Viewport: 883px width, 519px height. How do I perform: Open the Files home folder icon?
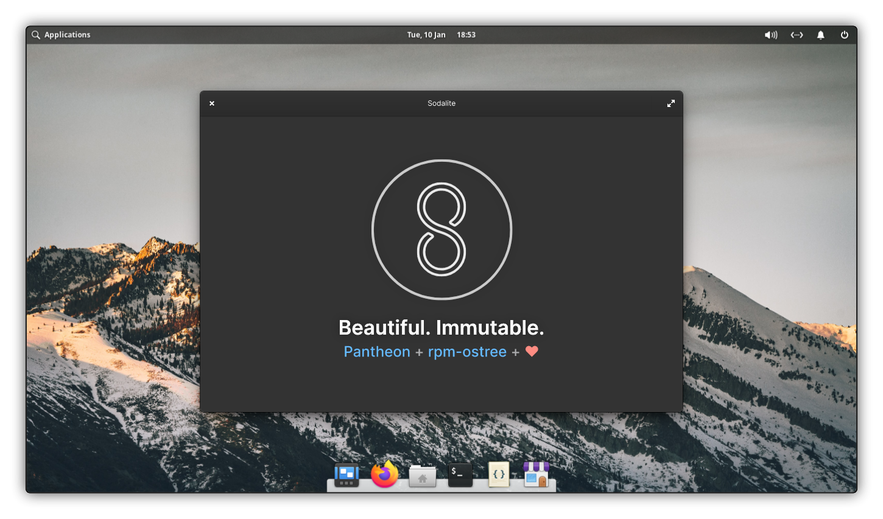pyautogui.click(x=422, y=476)
